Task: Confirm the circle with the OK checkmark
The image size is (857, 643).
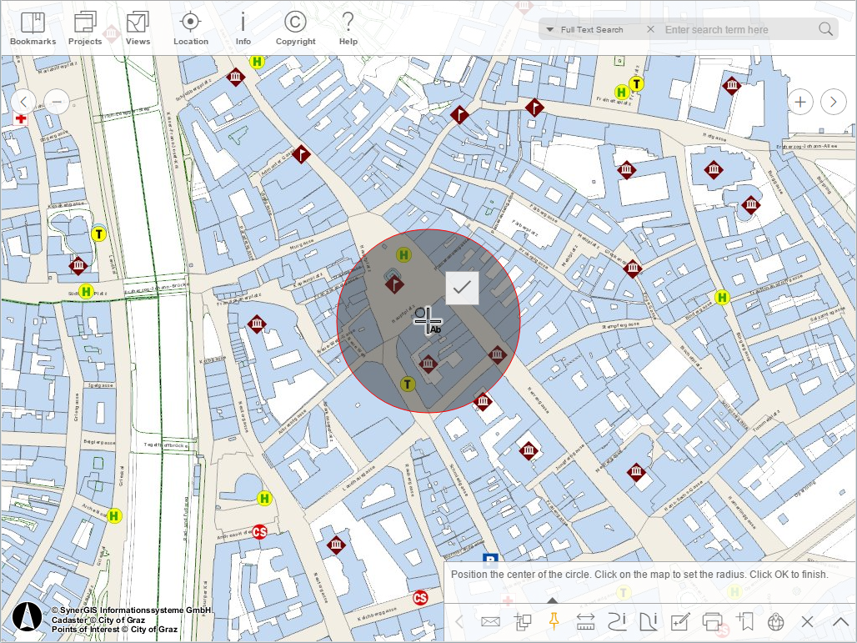Action: pyautogui.click(x=463, y=289)
